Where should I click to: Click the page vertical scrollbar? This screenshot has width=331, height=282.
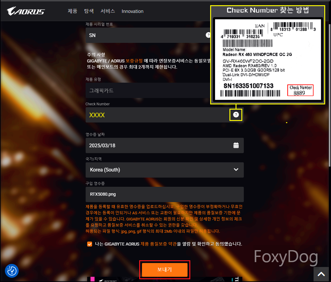329,95
